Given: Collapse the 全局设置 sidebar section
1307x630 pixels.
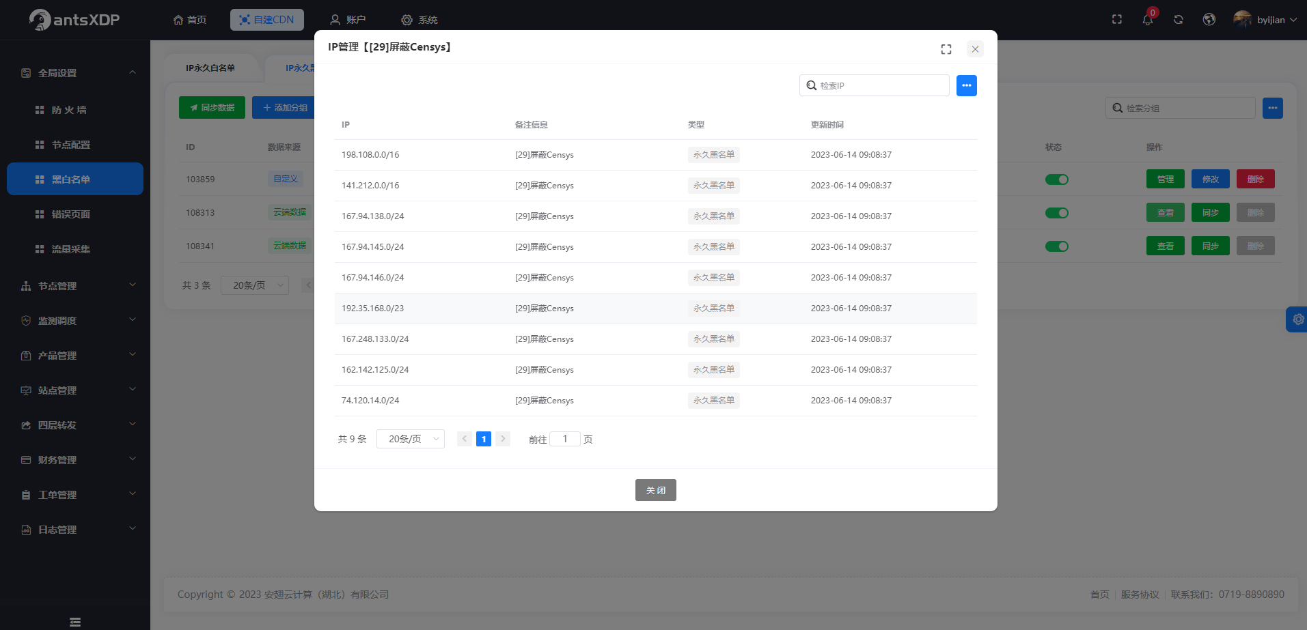Looking at the screenshot, I should pyautogui.click(x=75, y=73).
